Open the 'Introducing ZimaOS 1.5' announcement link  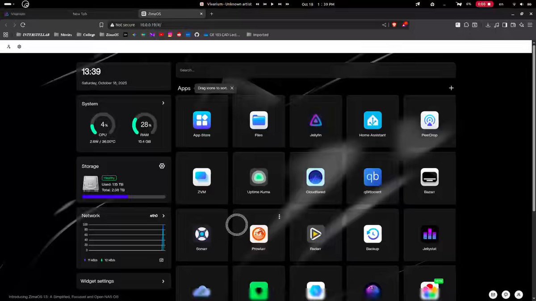pyautogui.click(x=64, y=297)
